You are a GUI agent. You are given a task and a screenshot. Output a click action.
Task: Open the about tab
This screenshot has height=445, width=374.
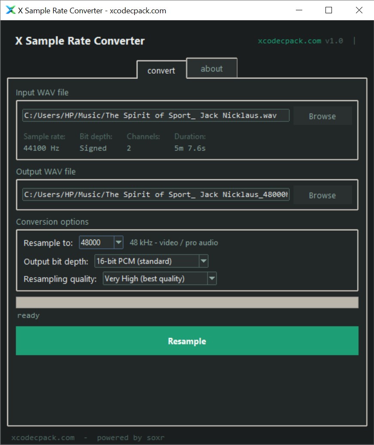click(x=212, y=69)
